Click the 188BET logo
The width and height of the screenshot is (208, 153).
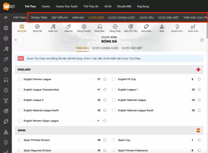pos(9,6)
